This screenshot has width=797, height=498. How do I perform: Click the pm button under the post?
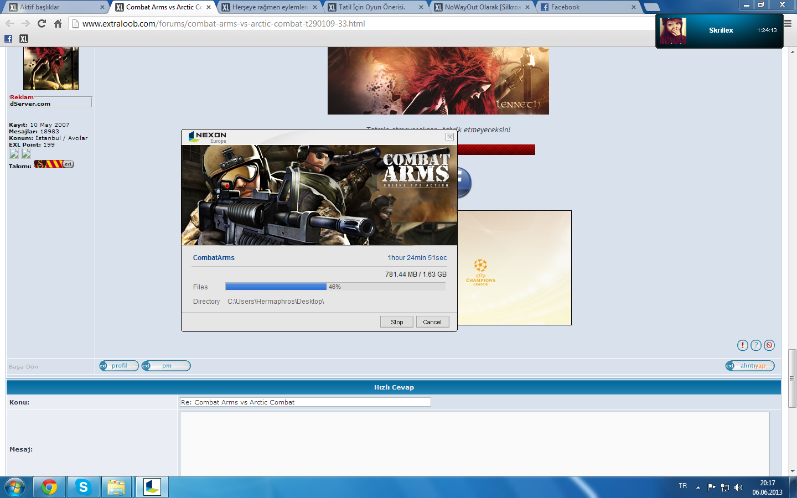point(166,366)
